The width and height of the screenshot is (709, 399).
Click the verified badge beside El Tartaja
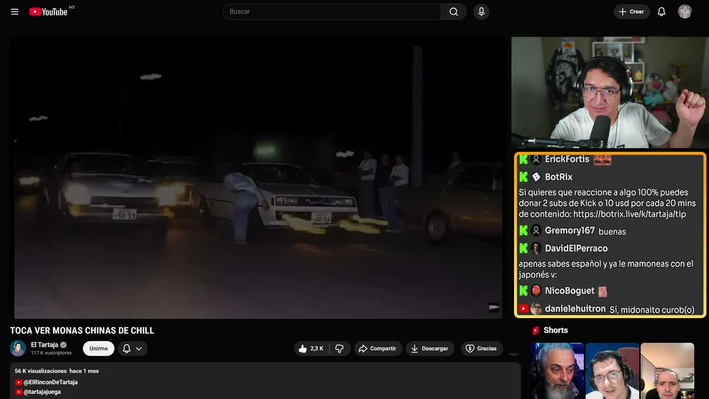pyautogui.click(x=63, y=345)
